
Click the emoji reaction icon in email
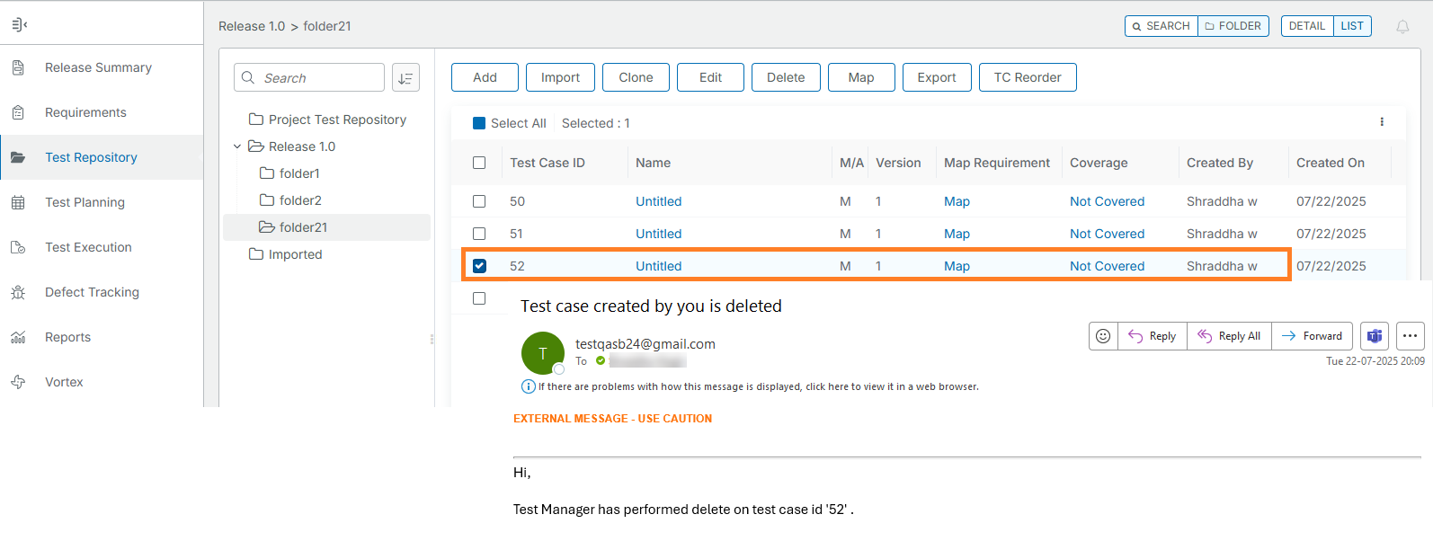1103,336
